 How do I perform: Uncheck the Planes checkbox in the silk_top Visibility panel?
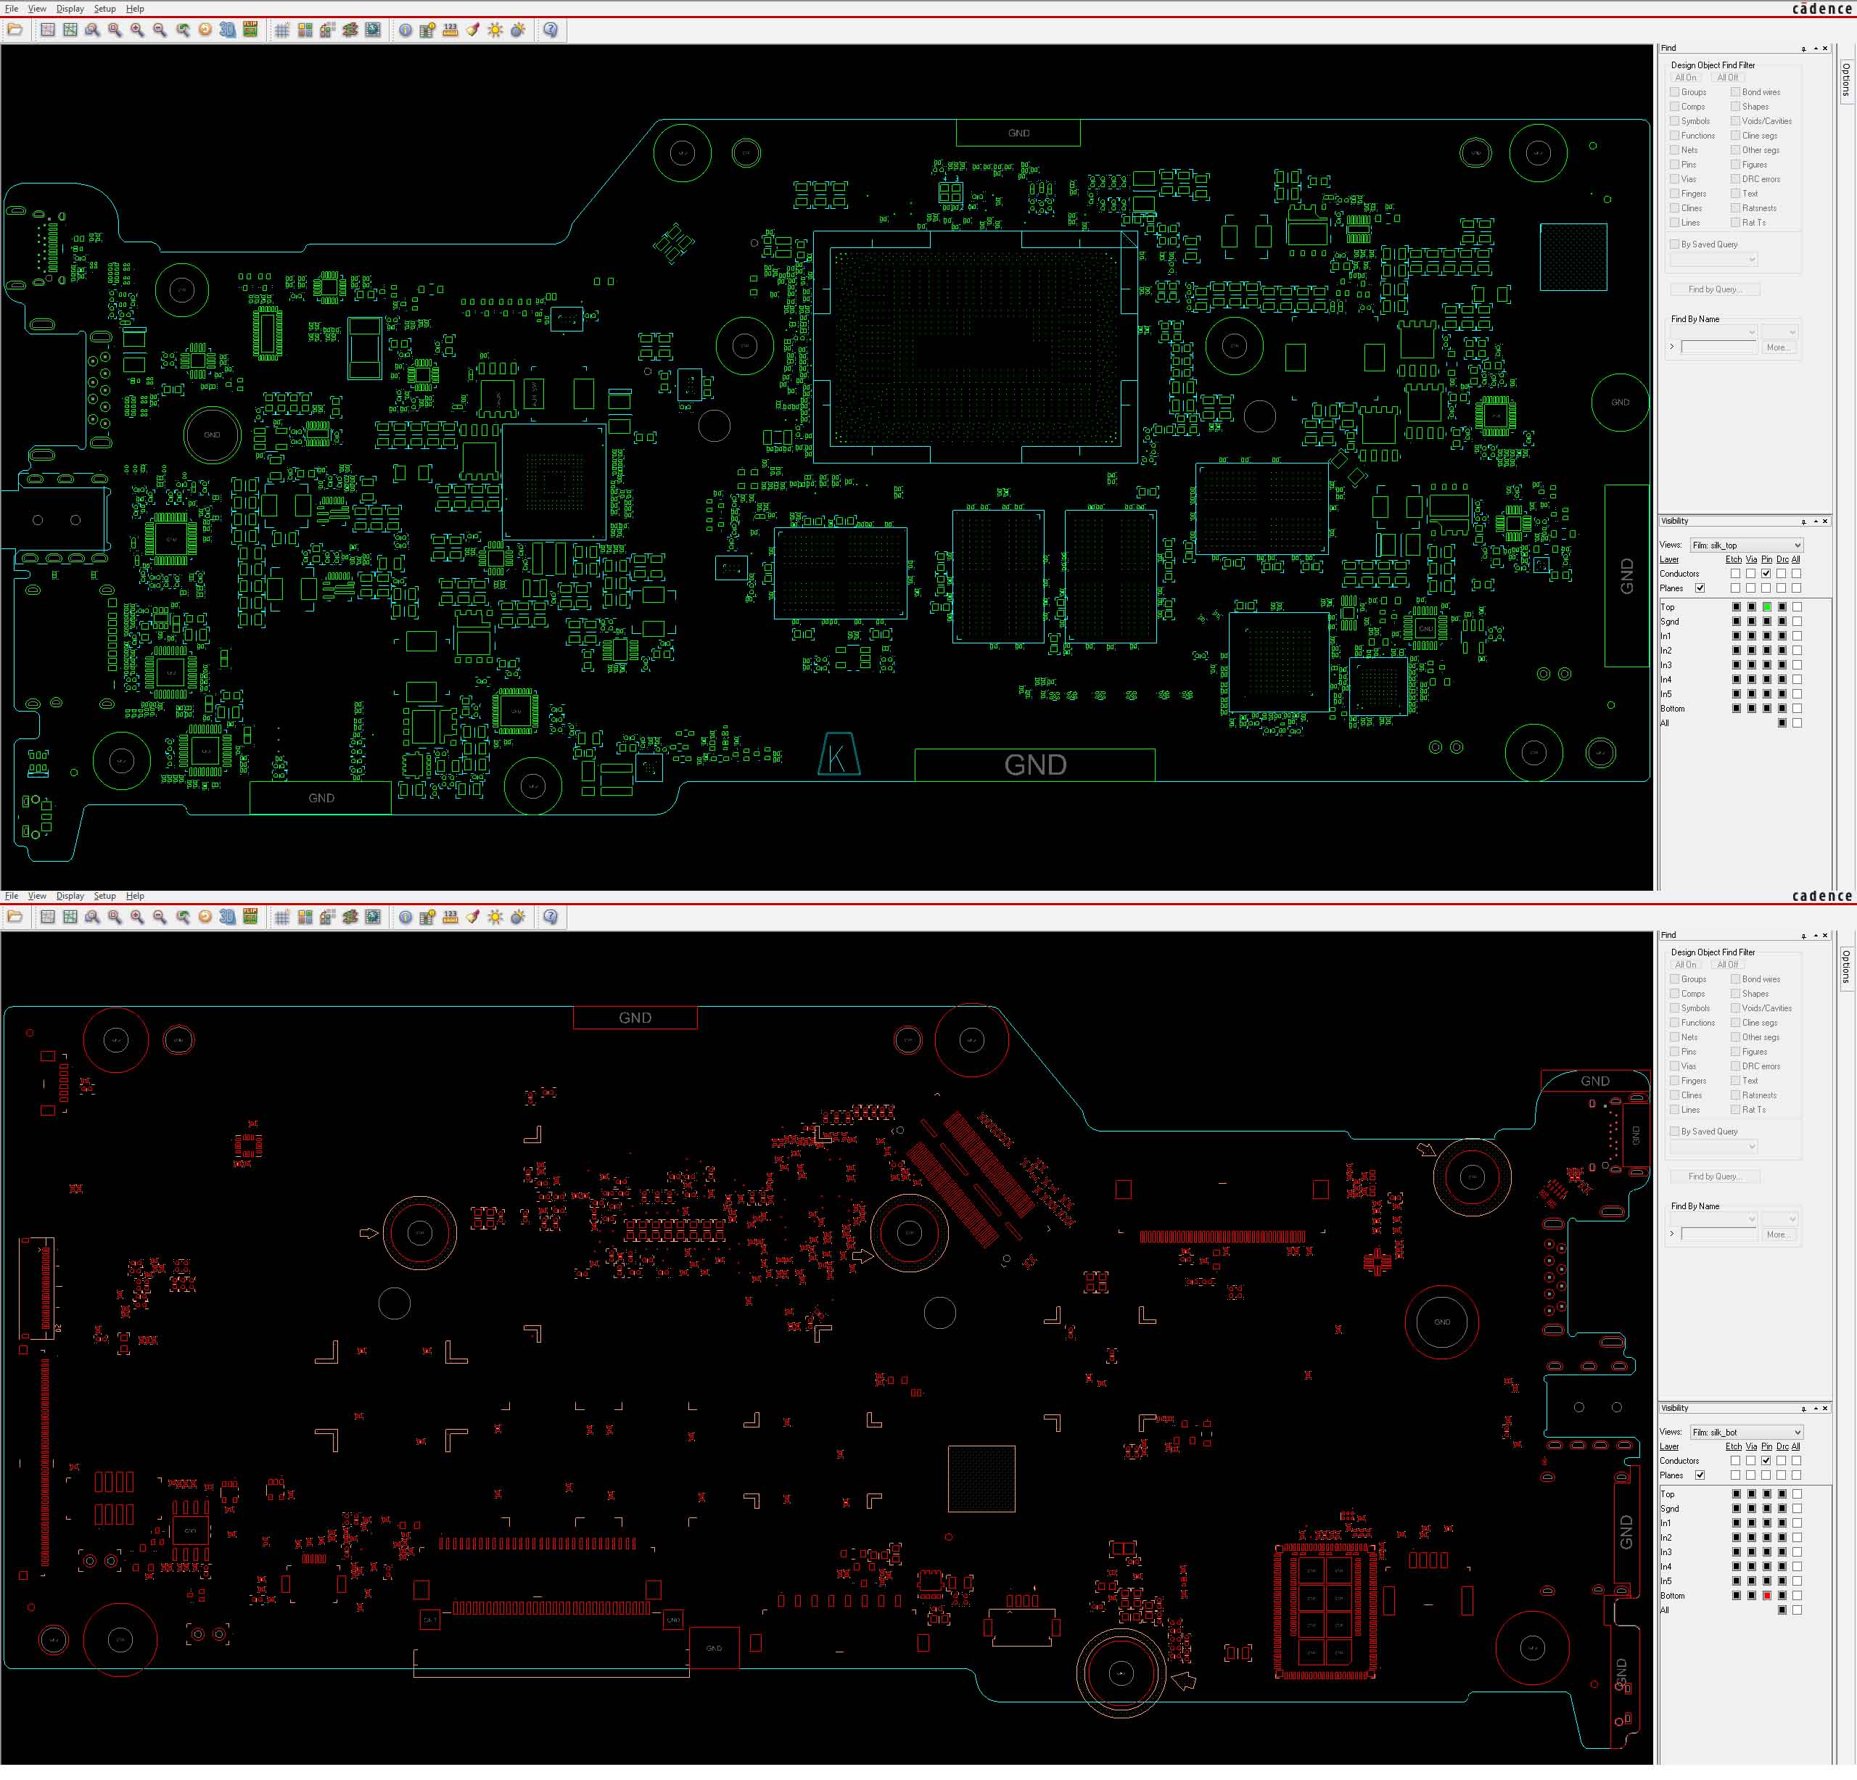pyautogui.click(x=1700, y=588)
